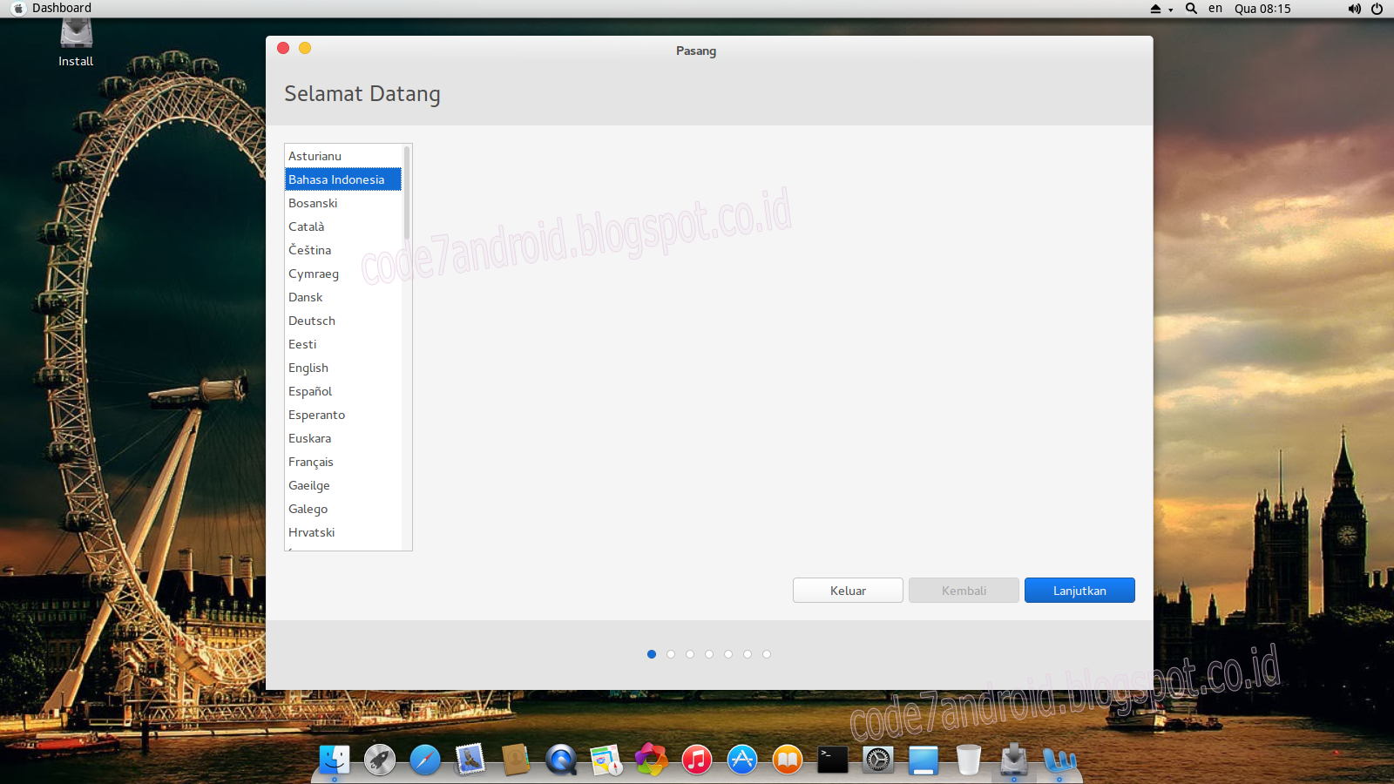
Task: Open Photos from the dock
Action: [651, 759]
